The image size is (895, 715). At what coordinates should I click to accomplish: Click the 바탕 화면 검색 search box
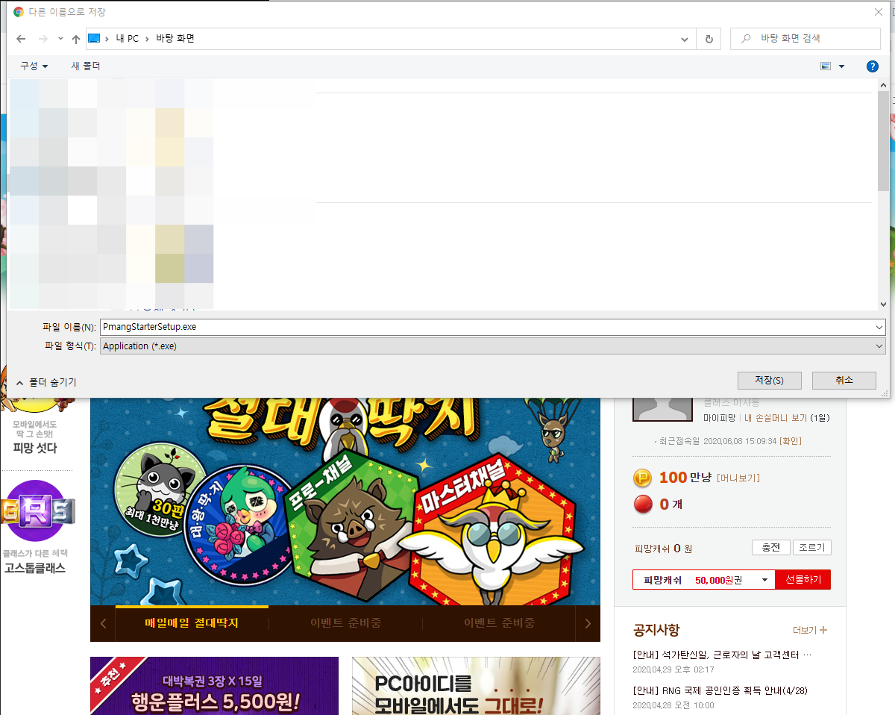click(x=805, y=39)
